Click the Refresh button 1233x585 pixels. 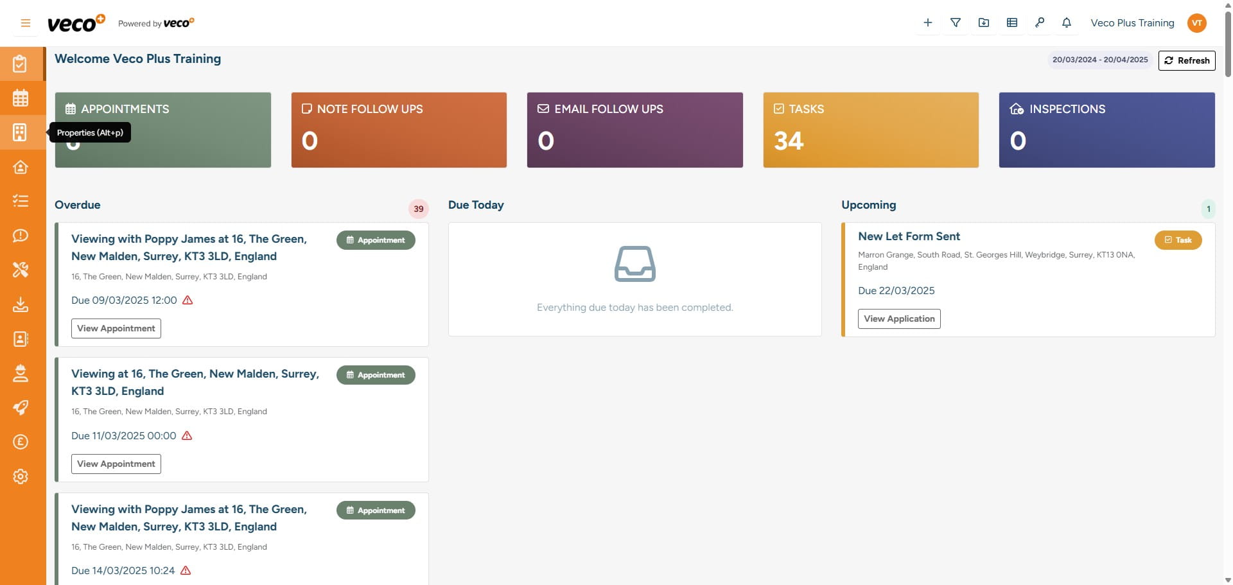[1187, 60]
